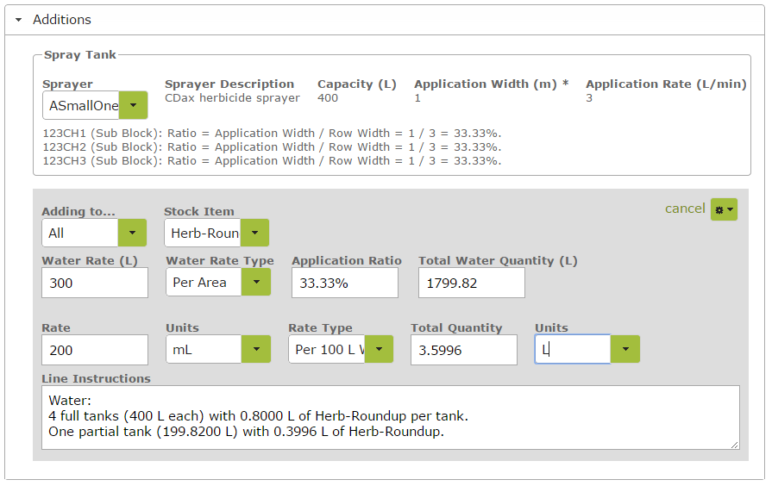Click the Adding to field showing All
The height and width of the screenshot is (486, 772).
click(x=79, y=233)
